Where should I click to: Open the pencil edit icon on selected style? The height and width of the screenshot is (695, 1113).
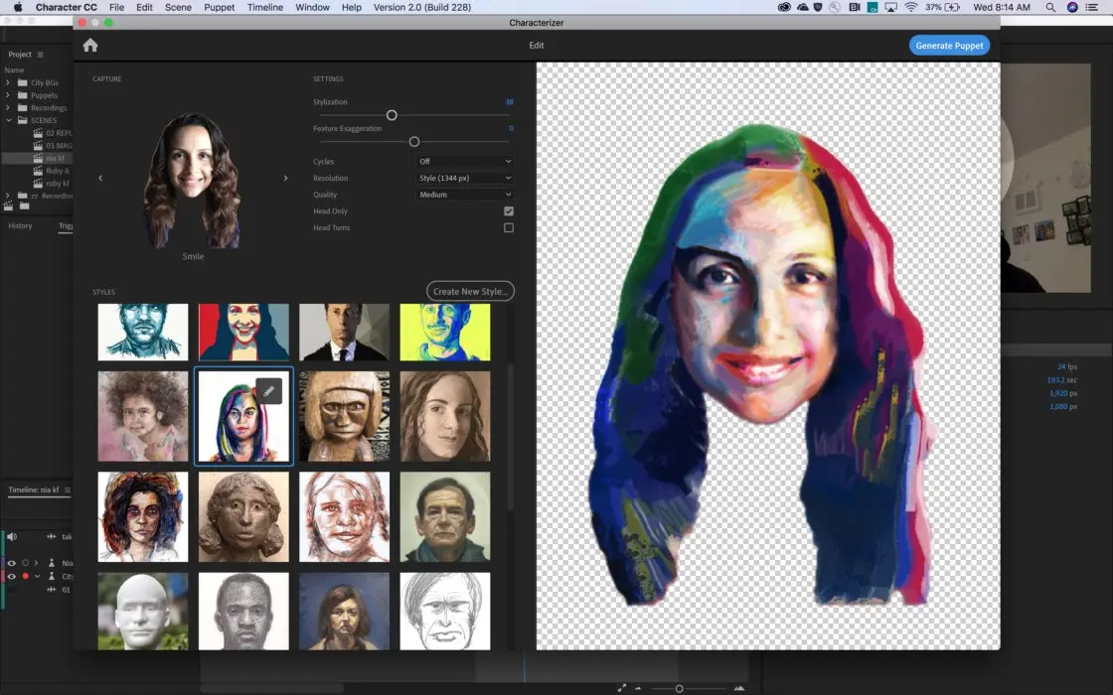click(x=270, y=390)
